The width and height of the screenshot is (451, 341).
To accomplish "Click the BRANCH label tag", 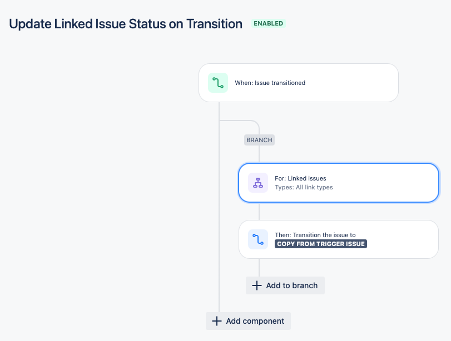I will [259, 140].
